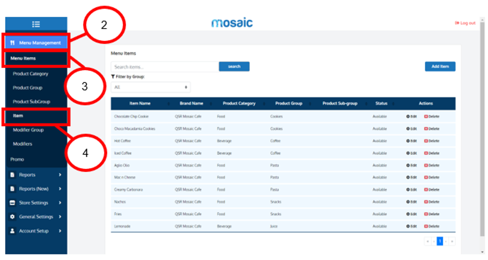Sort by Product Group column
This screenshot has width=488, height=260.
coord(289,103)
